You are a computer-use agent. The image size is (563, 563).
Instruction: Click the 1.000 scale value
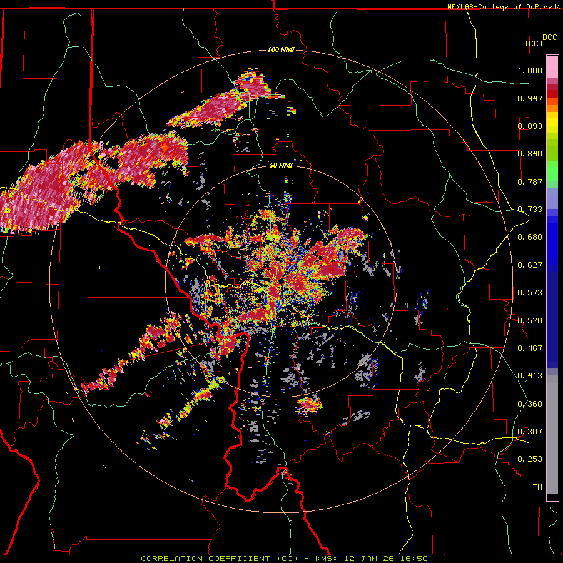point(530,70)
